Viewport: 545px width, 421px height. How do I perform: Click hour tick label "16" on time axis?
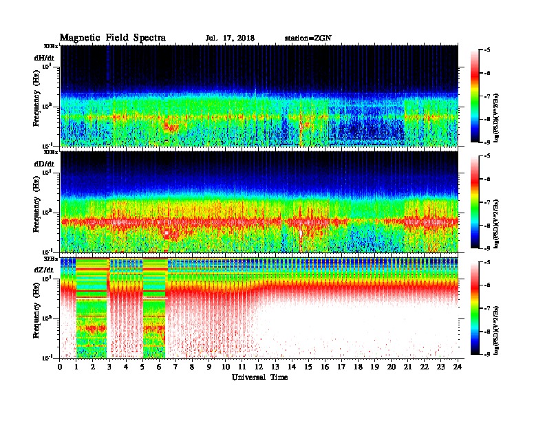point(325,367)
